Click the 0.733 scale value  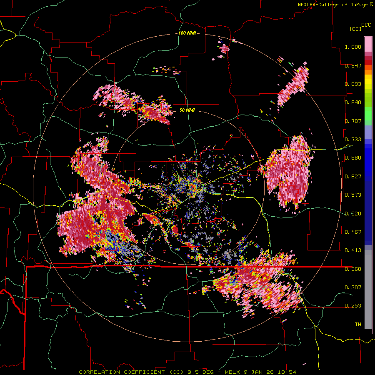pos(353,140)
